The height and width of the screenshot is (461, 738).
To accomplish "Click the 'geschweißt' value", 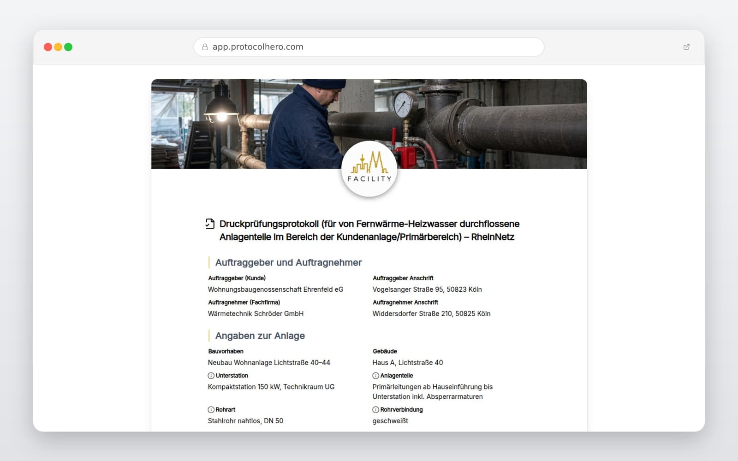I will pyautogui.click(x=390, y=421).
